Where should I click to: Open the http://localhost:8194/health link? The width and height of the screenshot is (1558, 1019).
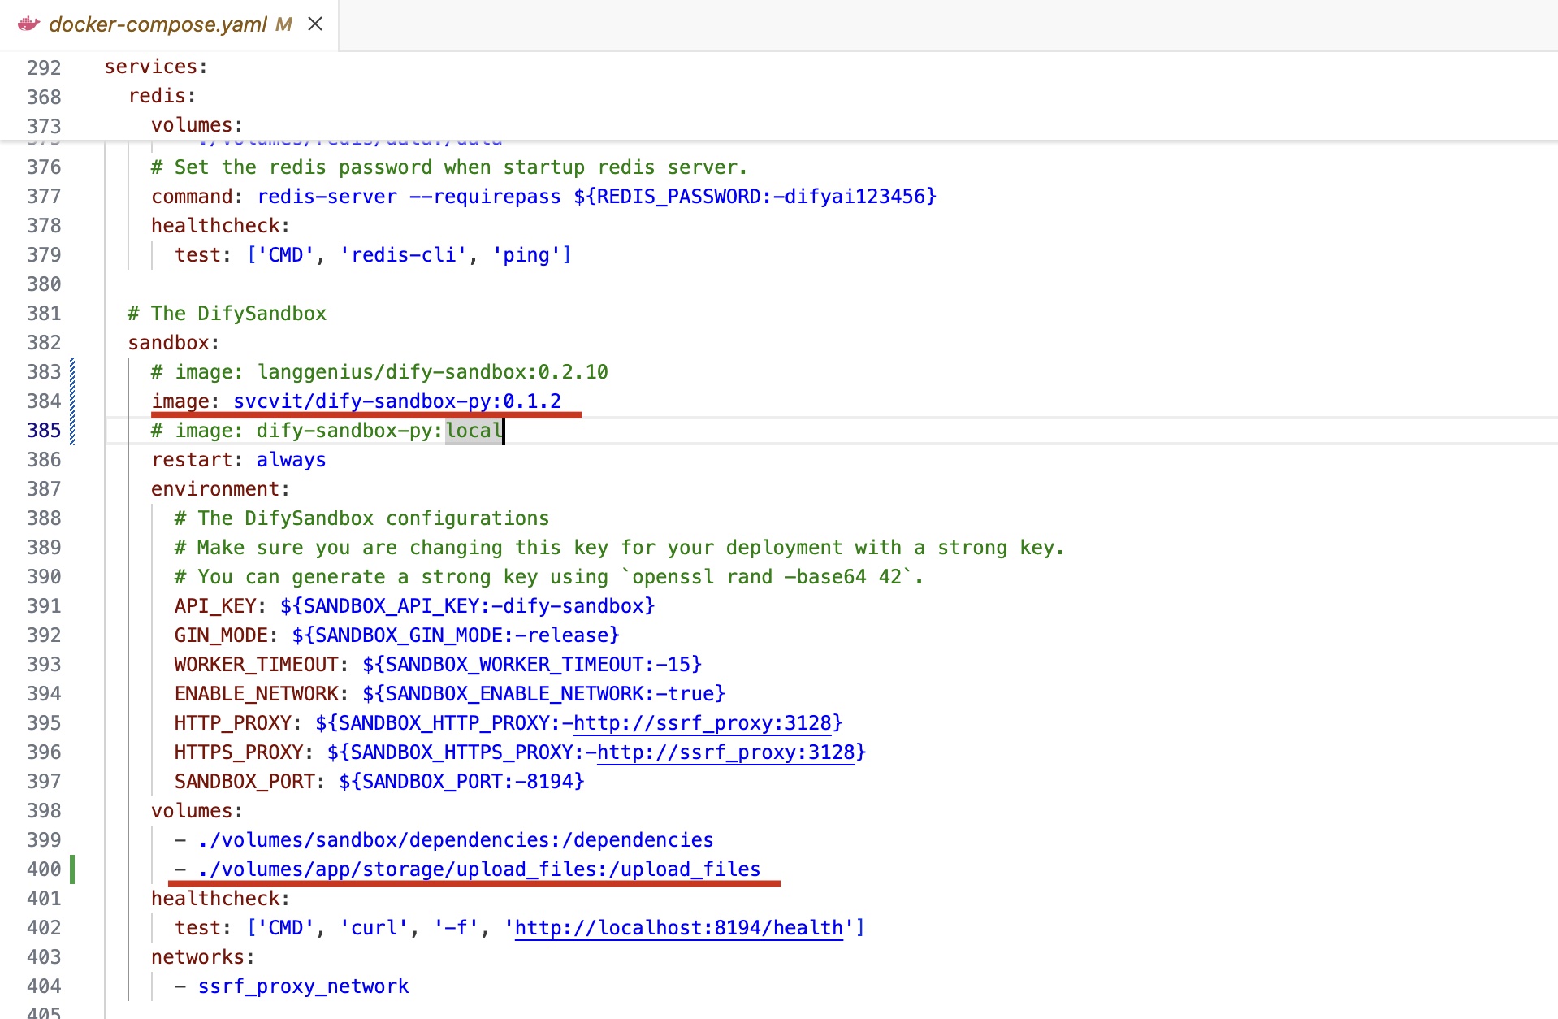tap(678, 928)
